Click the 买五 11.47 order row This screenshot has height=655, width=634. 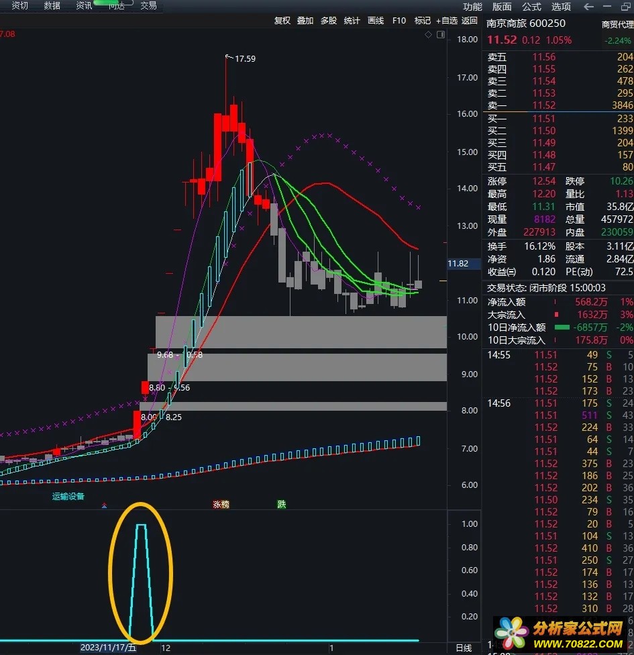click(x=560, y=167)
